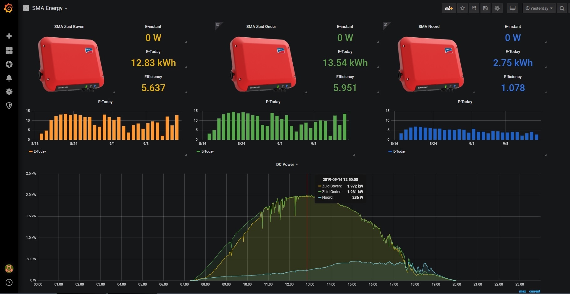Image resolution: width=570 pixels, height=294 pixels.
Task: Open the Create plus menu in the sidebar
Action: (x=9, y=36)
